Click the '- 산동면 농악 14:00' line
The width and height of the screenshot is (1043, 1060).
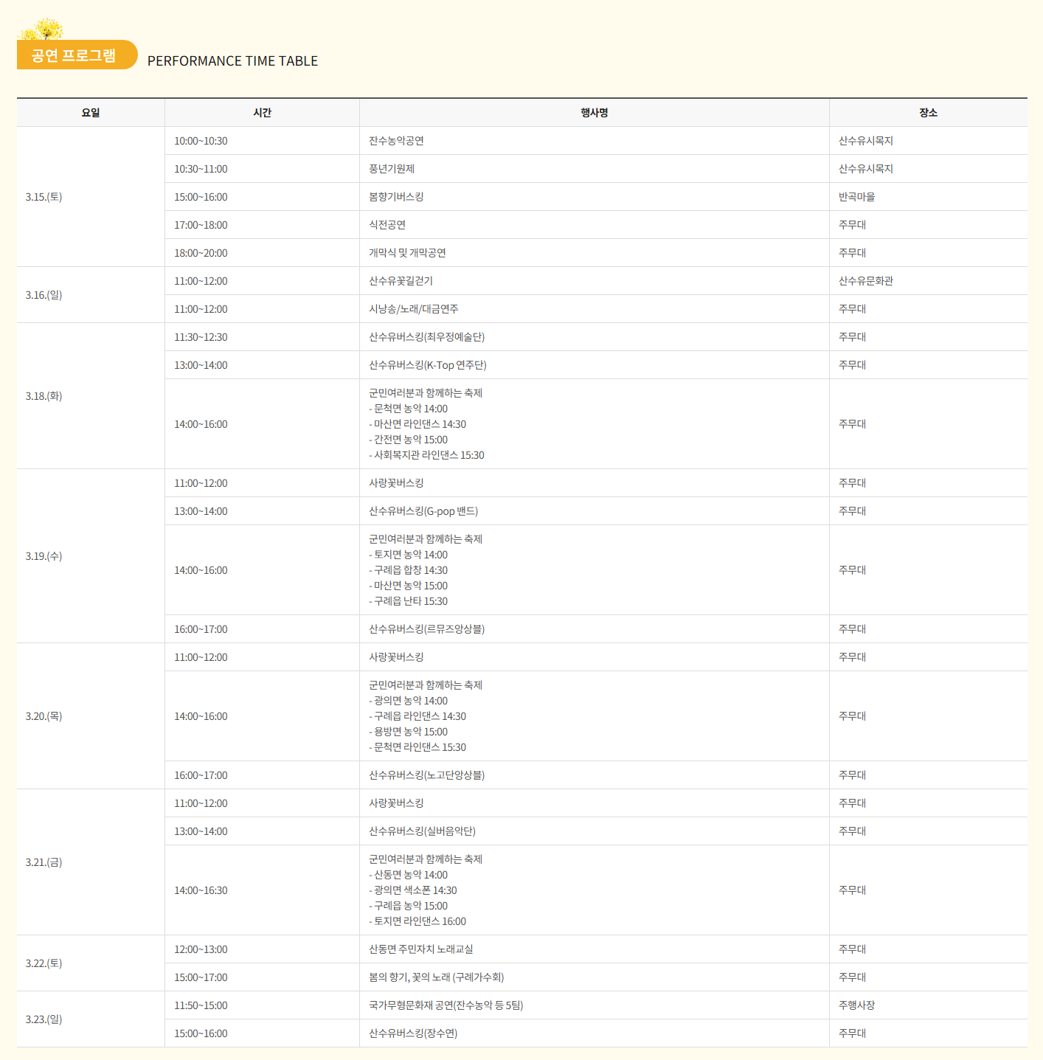click(408, 875)
